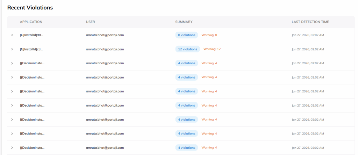
Task: Open the [G]InstallId[c3... application name
Action: coord(31,49)
